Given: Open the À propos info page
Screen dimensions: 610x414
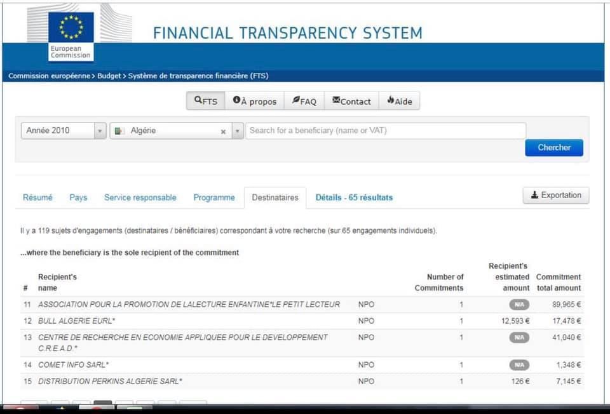Looking at the screenshot, I should pyautogui.click(x=254, y=101).
